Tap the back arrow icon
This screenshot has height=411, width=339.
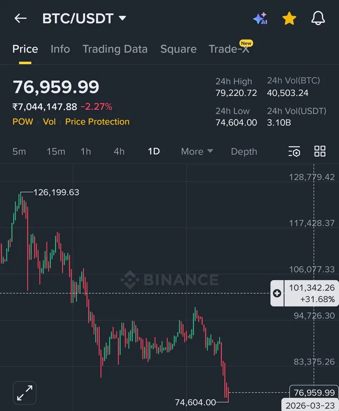pos(20,18)
